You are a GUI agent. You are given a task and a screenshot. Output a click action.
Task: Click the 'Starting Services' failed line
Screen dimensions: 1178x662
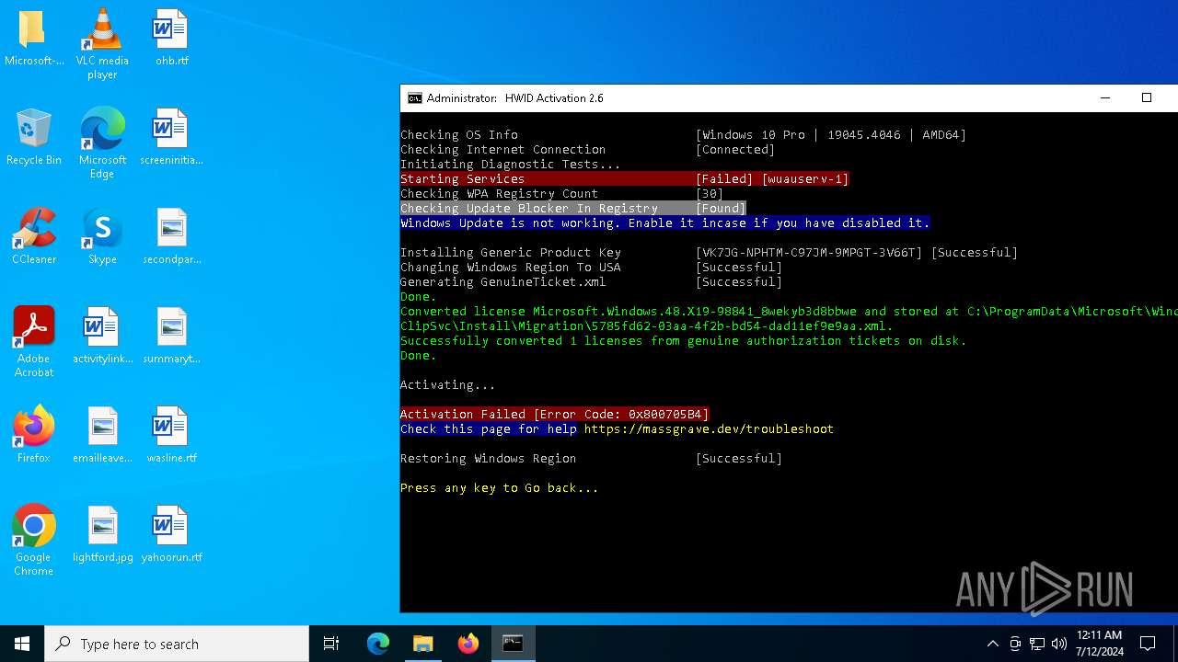tap(625, 179)
